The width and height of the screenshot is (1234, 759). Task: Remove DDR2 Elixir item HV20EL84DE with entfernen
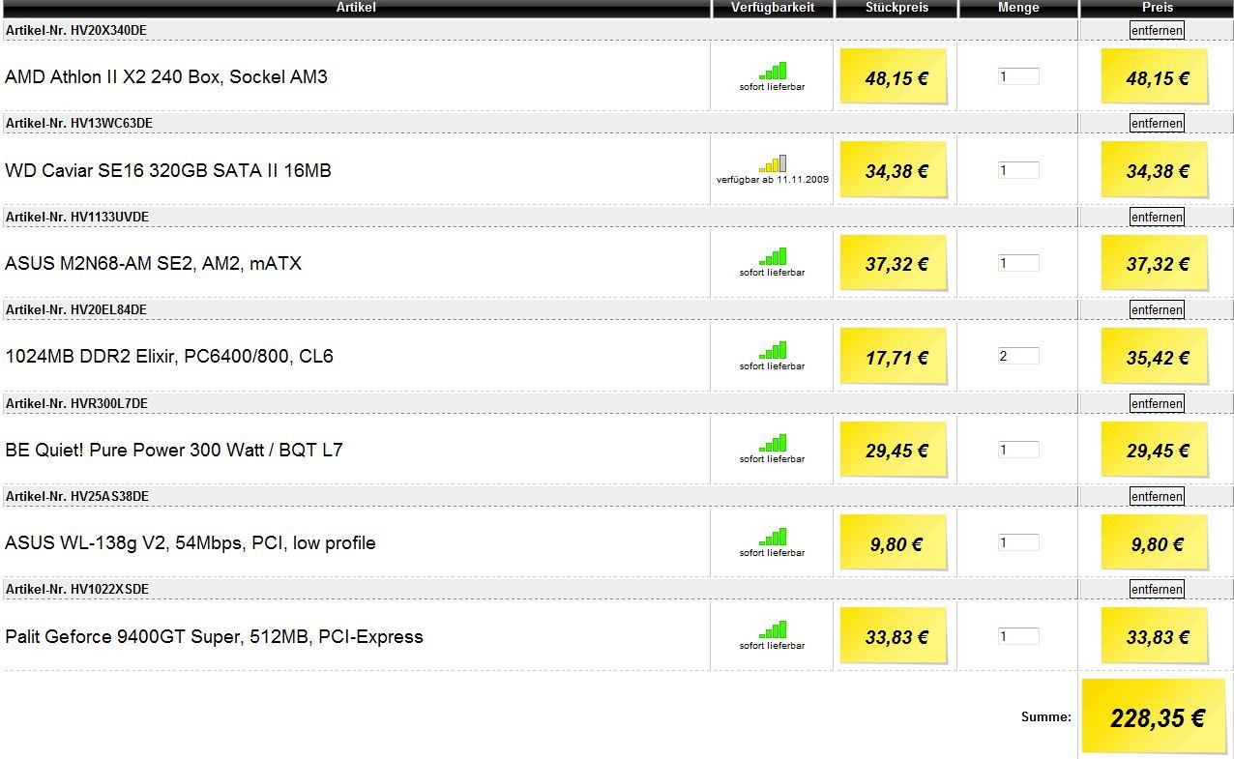(x=1157, y=309)
